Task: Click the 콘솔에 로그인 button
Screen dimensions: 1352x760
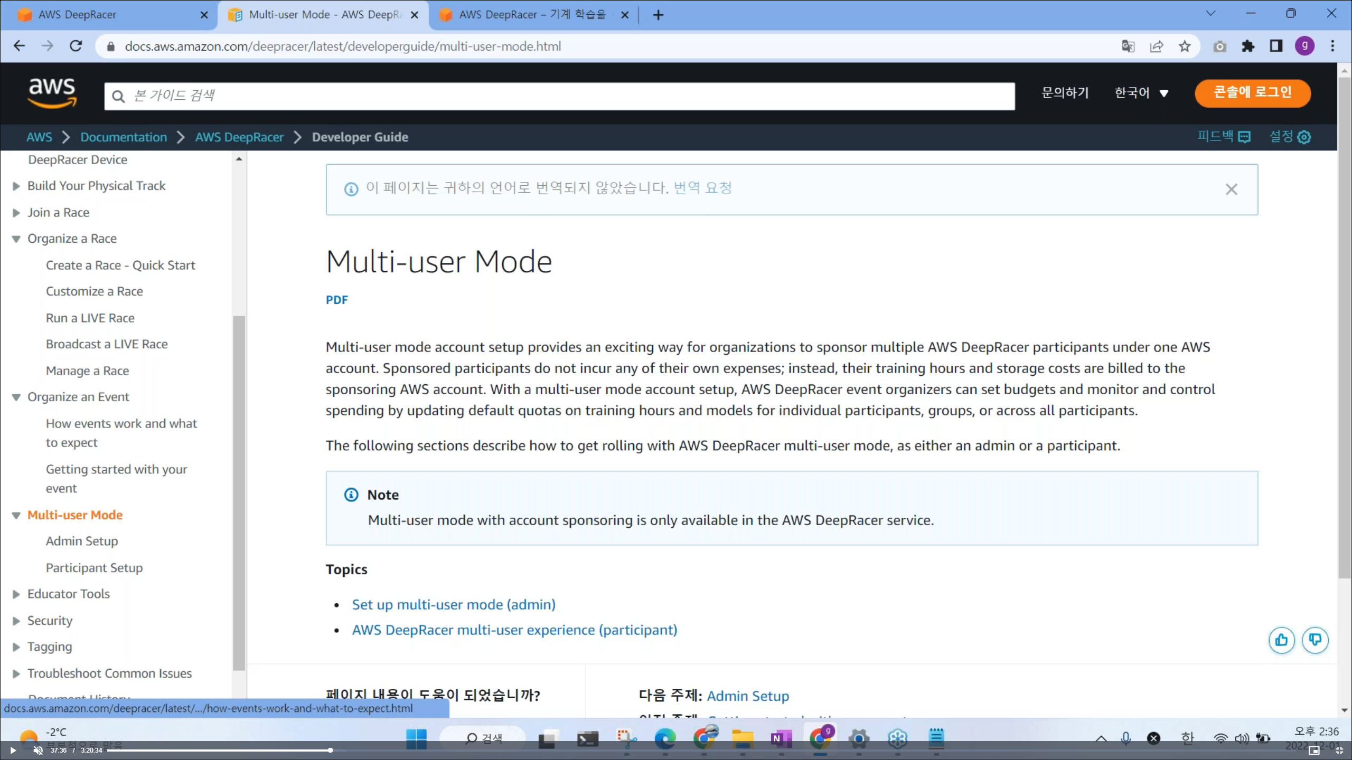Action: (x=1252, y=93)
